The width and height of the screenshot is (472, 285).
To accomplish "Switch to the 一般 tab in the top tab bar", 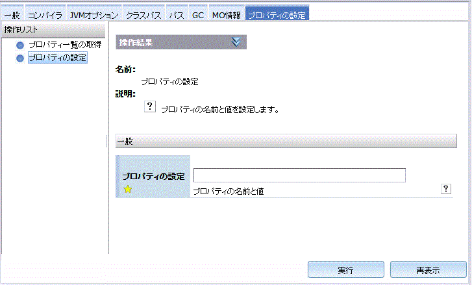I will (x=12, y=14).
